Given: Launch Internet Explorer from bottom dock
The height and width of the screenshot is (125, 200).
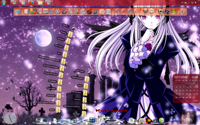Looking at the screenshot, I should pyautogui.click(x=155, y=120).
